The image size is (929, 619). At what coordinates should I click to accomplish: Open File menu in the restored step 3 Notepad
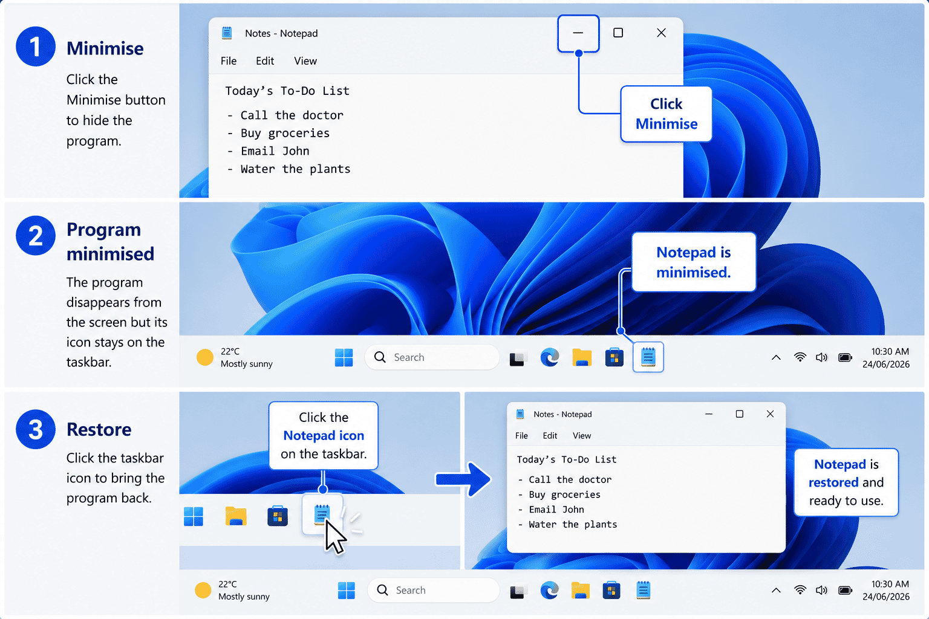(521, 436)
